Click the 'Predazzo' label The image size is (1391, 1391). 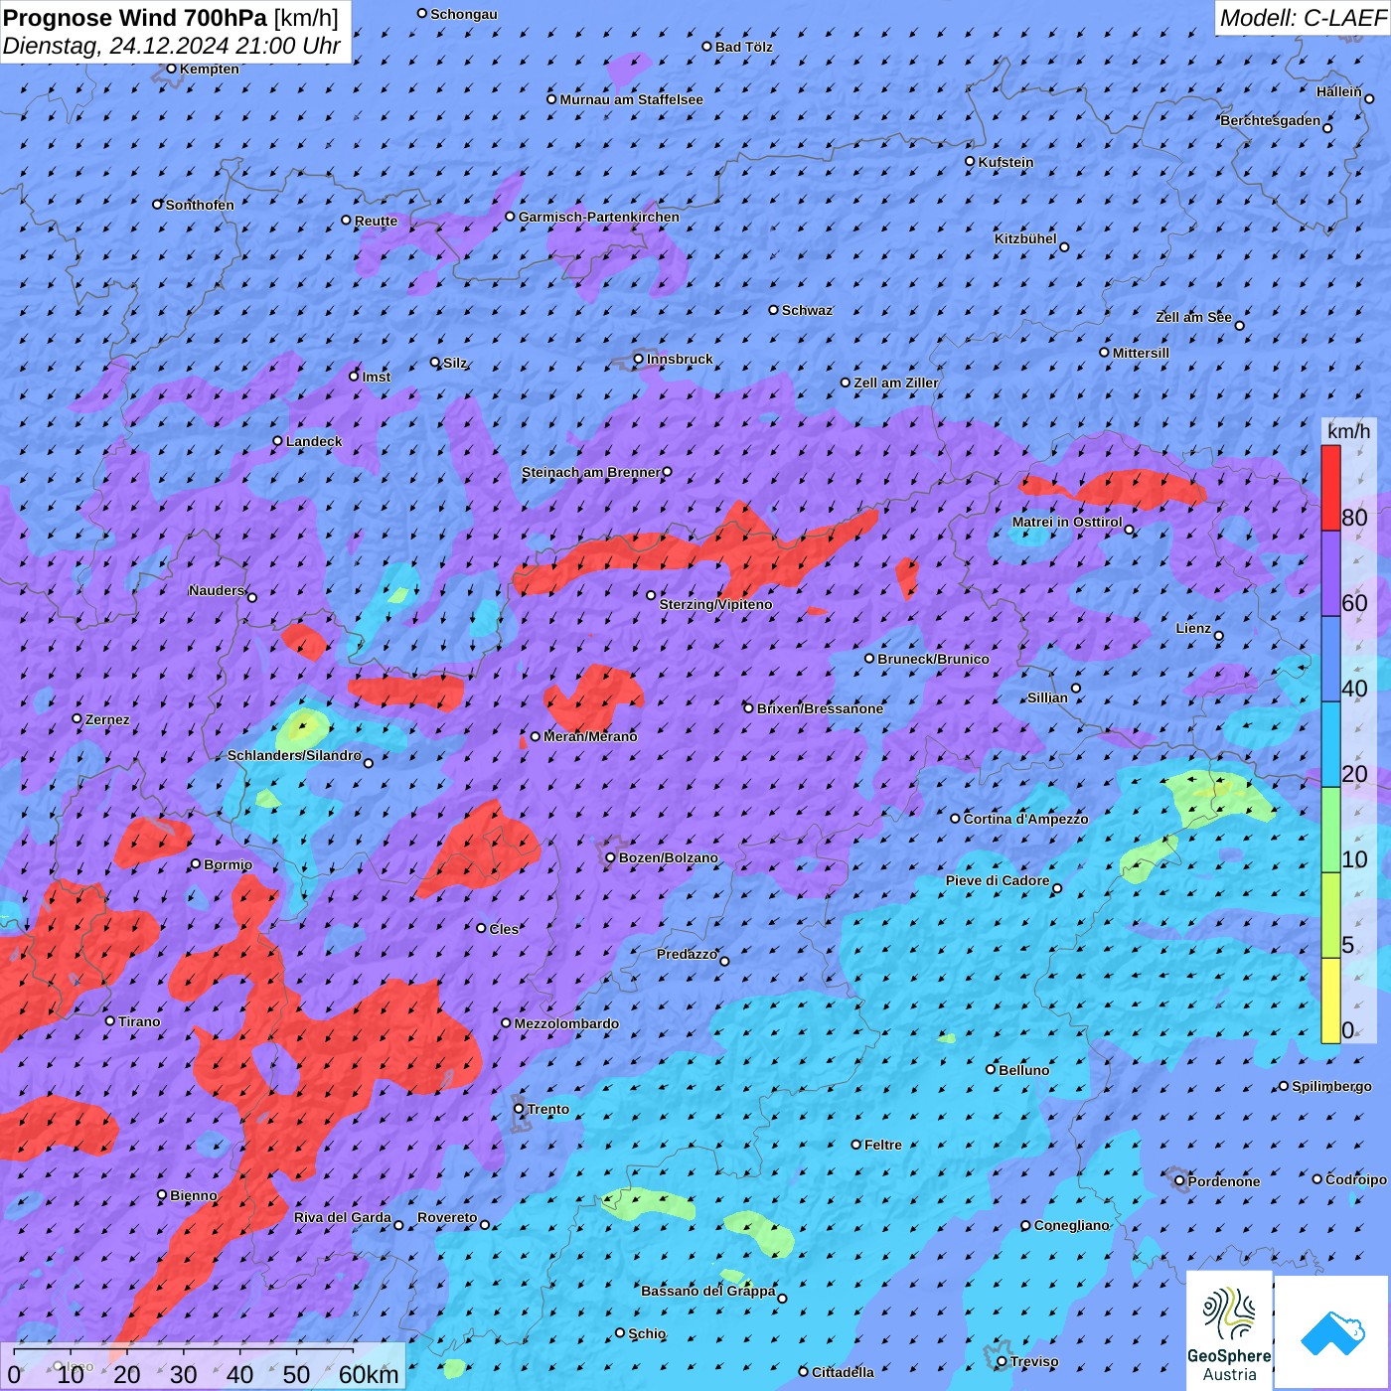(x=688, y=954)
